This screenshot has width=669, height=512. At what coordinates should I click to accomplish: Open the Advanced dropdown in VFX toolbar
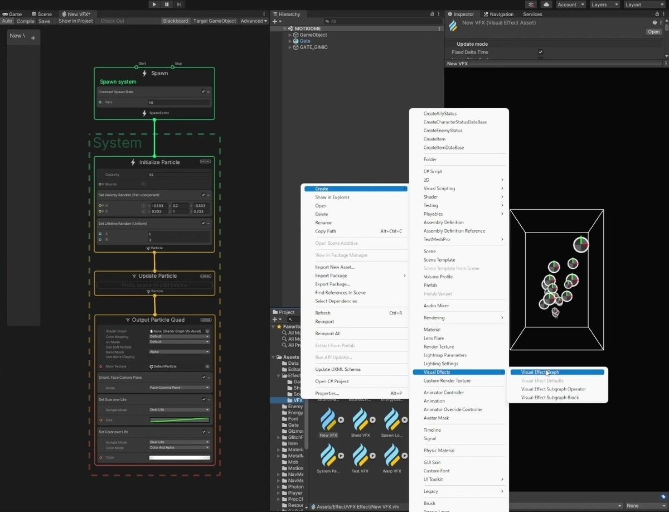point(254,21)
